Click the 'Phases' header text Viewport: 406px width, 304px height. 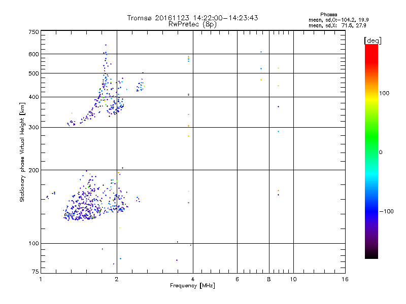point(328,15)
